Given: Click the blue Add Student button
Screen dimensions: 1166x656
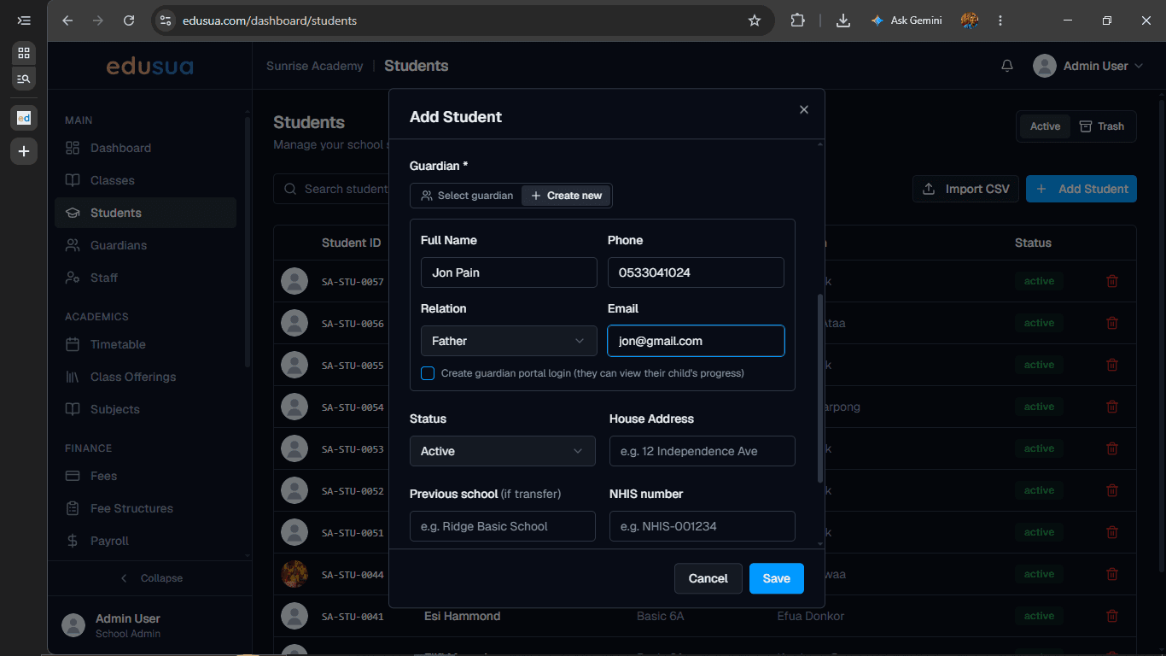Looking at the screenshot, I should pos(1081,189).
